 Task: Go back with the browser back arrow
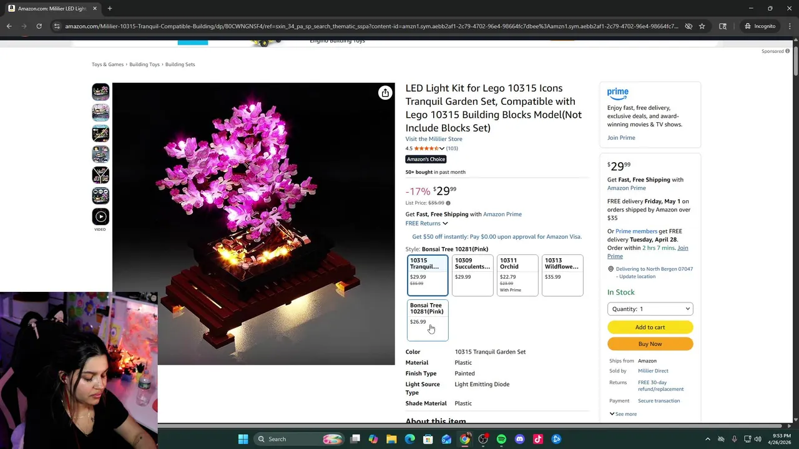[9, 26]
